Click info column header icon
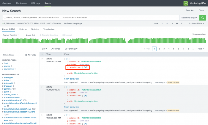This screenshot has height=125, width=208. click(x=42, y=54)
